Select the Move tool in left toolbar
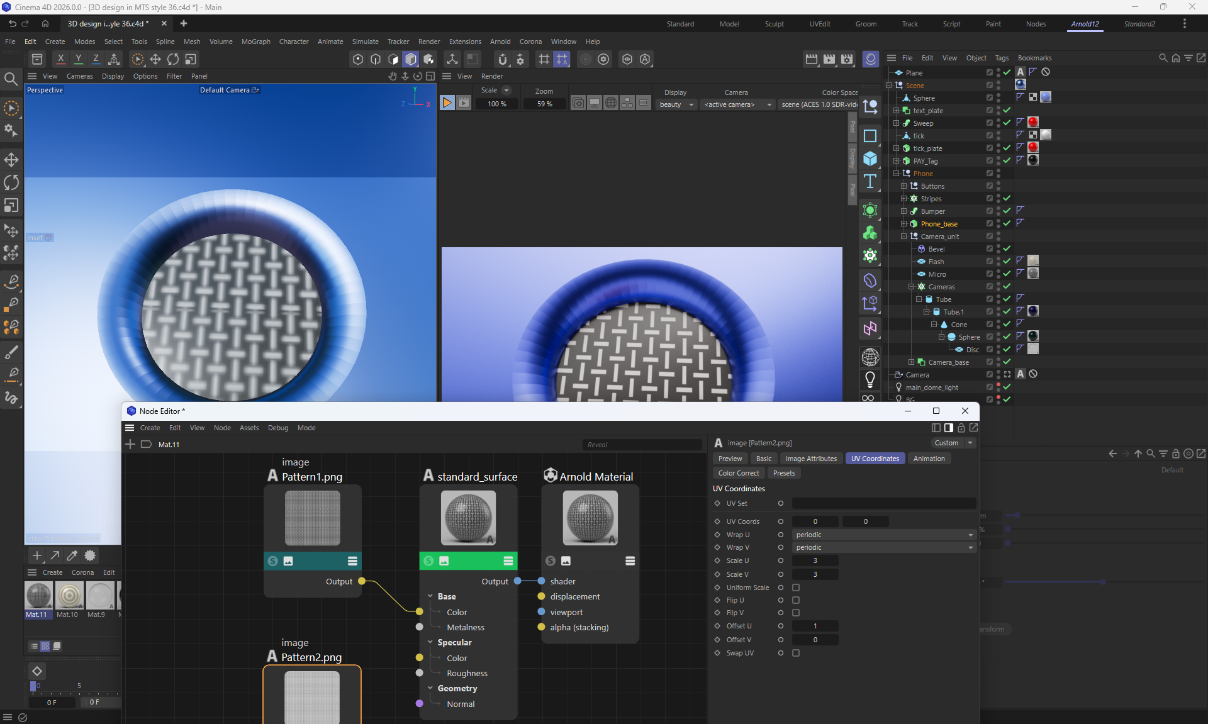The image size is (1208, 724). (x=11, y=159)
